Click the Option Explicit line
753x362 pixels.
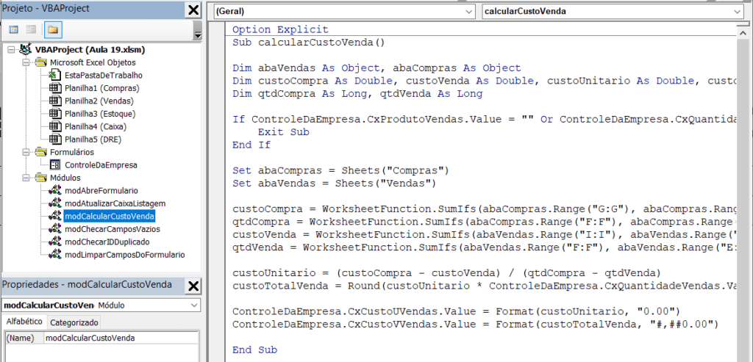280,29
